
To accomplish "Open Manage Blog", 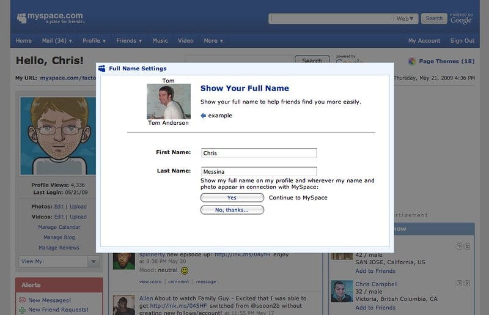I will point(59,237).
